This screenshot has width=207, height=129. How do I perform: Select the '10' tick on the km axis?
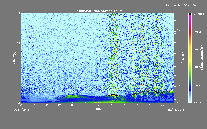(x=18, y=43)
